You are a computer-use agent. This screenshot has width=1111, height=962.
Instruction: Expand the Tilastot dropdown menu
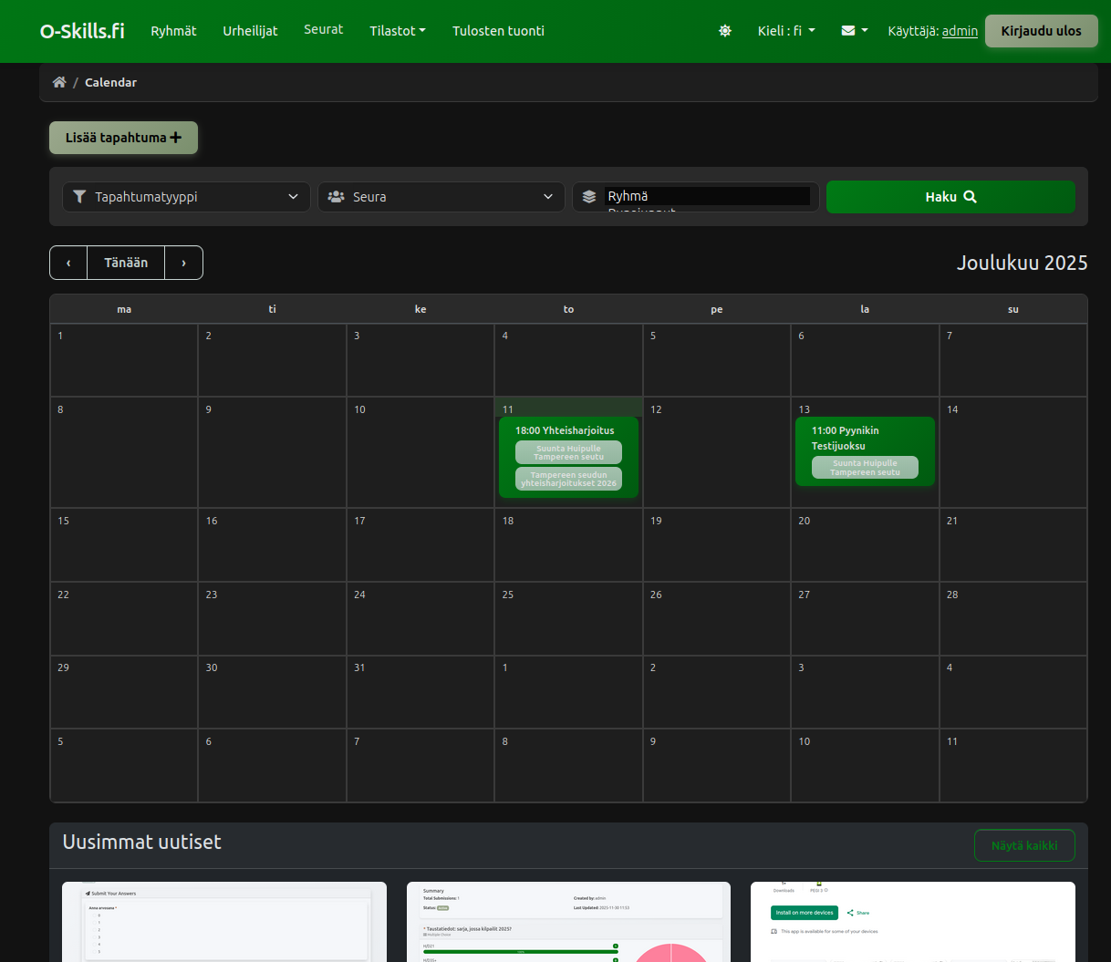click(397, 30)
